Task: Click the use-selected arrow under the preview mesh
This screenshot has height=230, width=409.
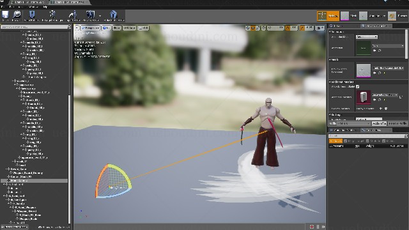Action: click(x=375, y=73)
